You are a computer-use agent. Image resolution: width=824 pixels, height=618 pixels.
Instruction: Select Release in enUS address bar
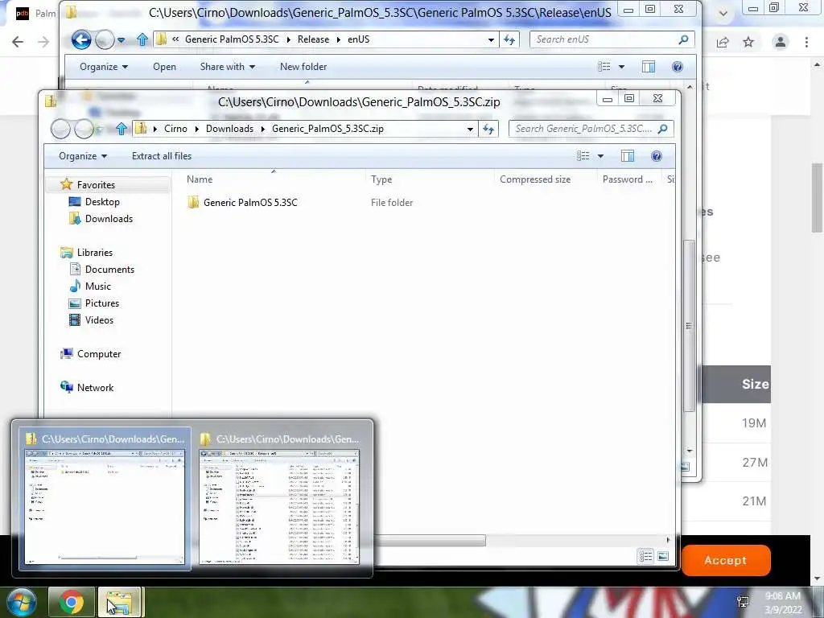tap(313, 39)
